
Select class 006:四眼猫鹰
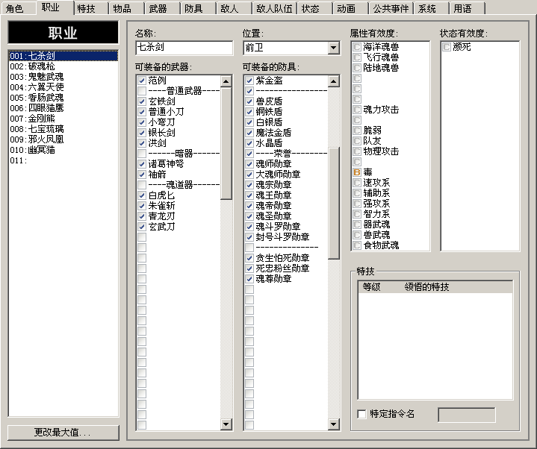pos(63,108)
